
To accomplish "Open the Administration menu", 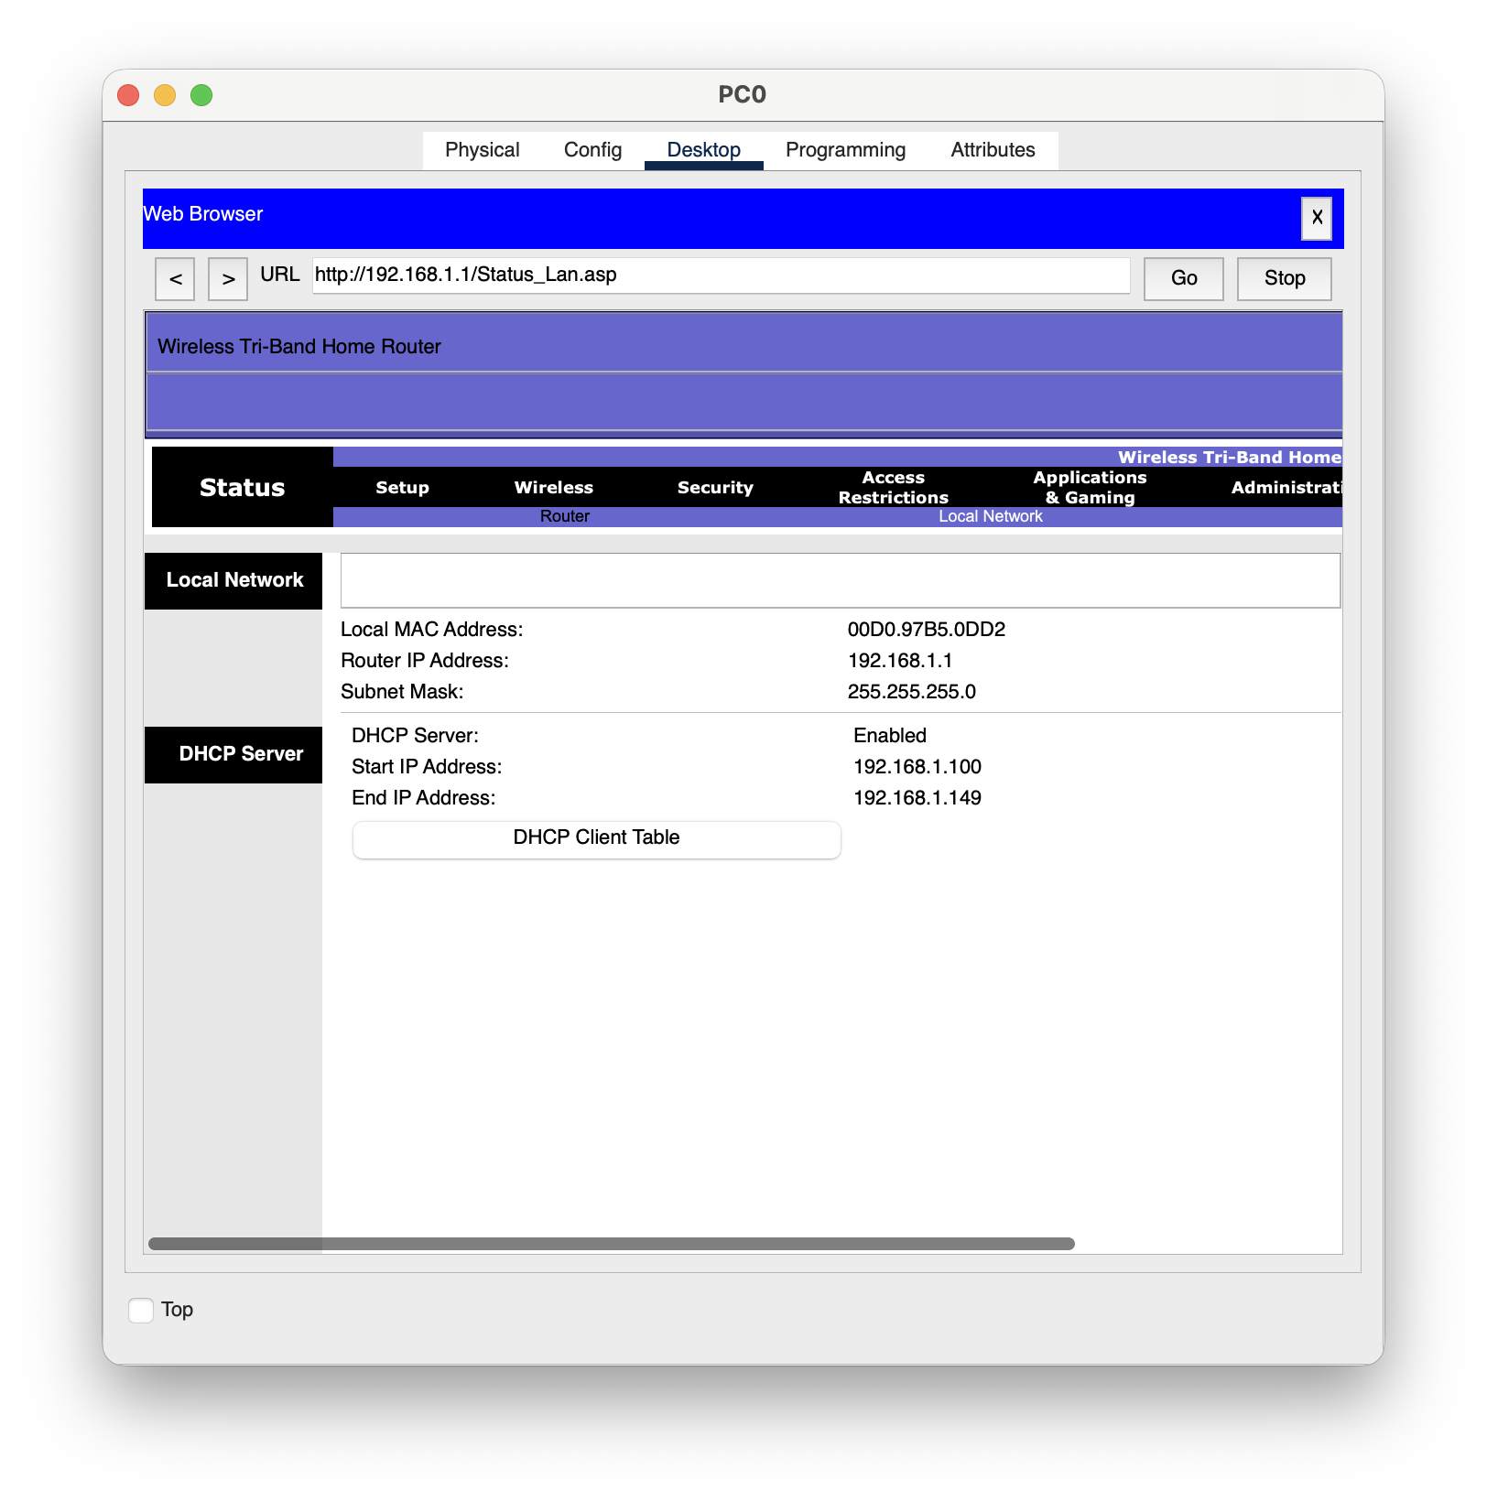I will [x=1286, y=488].
